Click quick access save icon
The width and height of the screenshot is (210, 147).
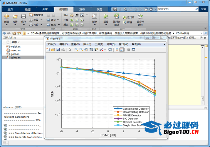[115, 9]
